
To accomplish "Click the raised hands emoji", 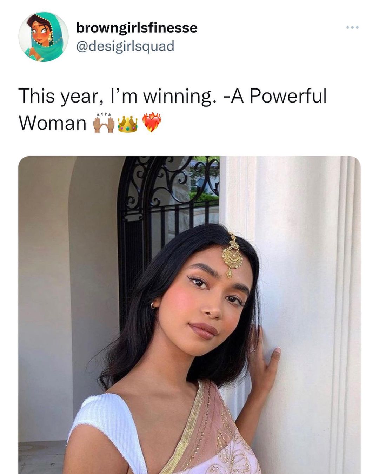I will tap(104, 123).
